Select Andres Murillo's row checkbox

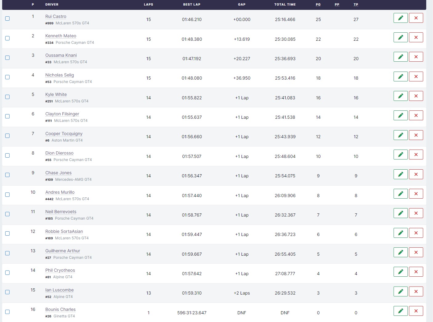pyautogui.click(x=7, y=195)
